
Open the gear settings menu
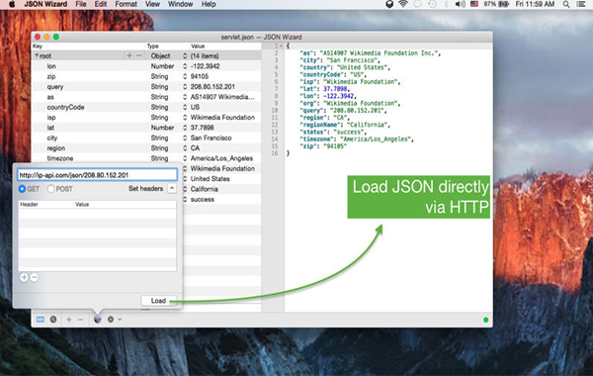tap(111, 320)
